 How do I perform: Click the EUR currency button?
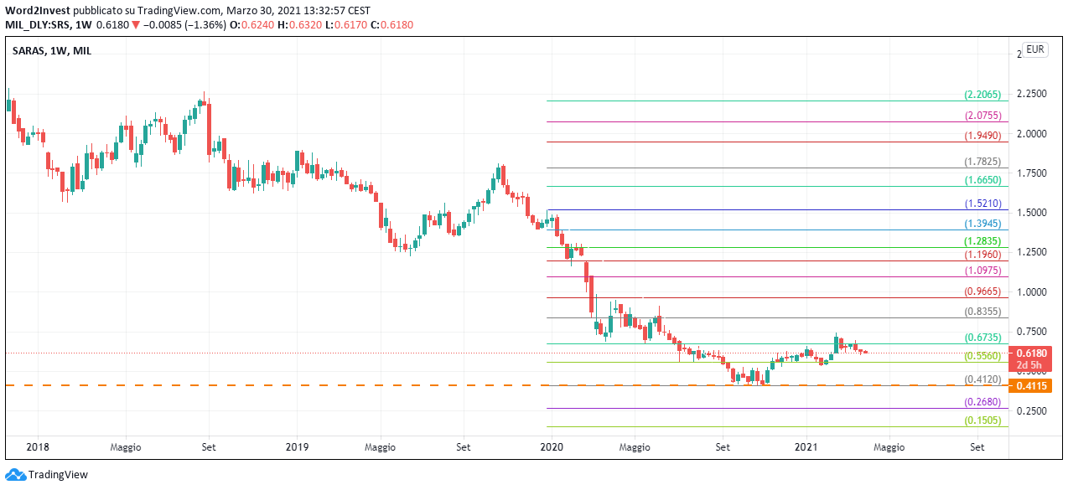(1035, 49)
